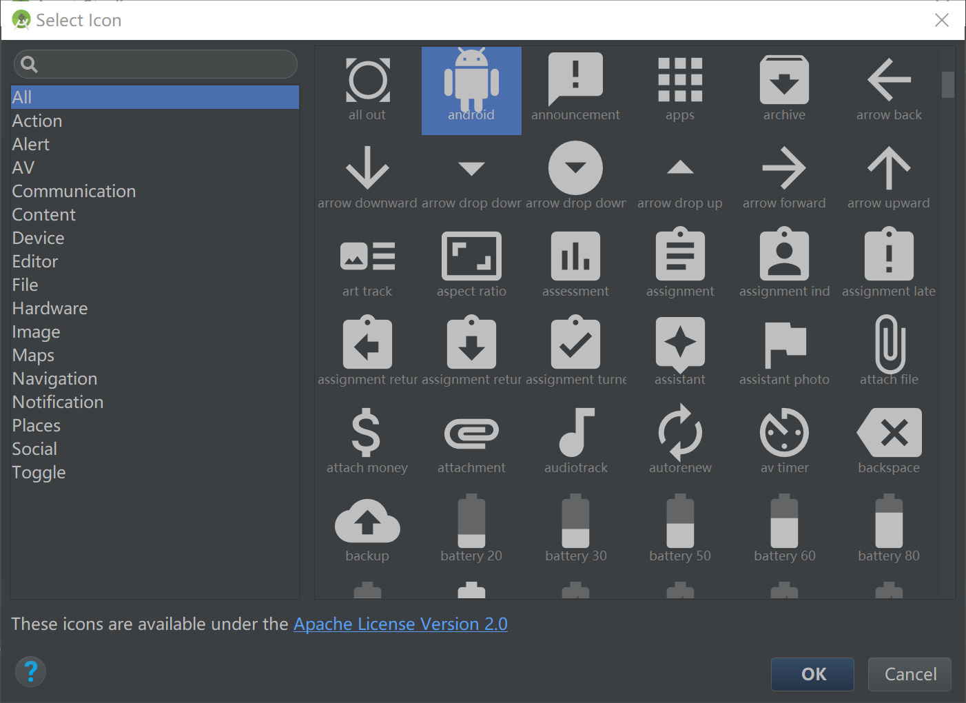The height and width of the screenshot is (703, 966).
Task: Open the Navigation category
Action: (x=155, y=378)
